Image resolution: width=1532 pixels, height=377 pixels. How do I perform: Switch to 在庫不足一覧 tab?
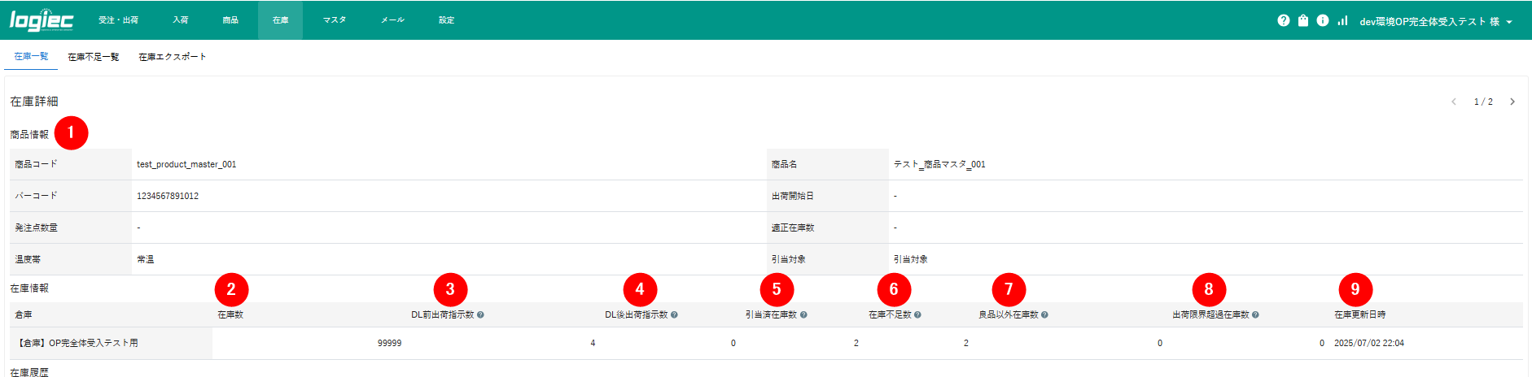(93, 57)
